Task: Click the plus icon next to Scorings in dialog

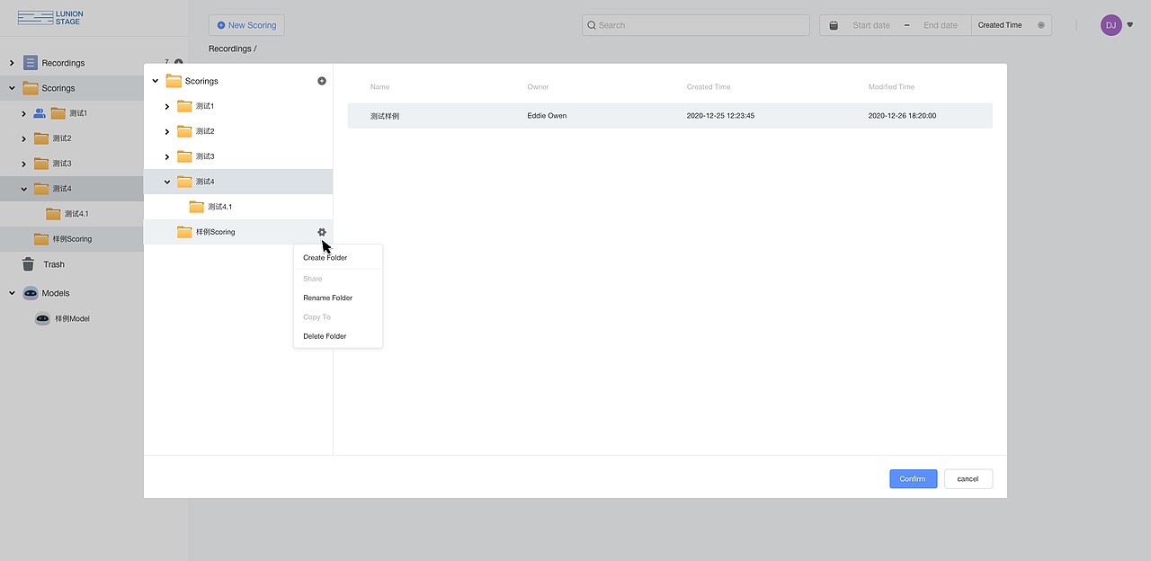Action: [x=322, y=81]
